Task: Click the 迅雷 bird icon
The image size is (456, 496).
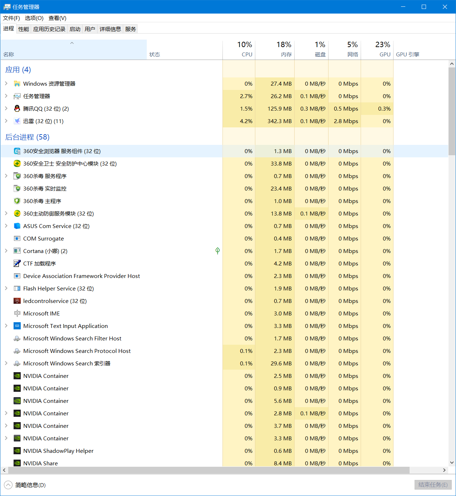Action: [x=17, y=121]
